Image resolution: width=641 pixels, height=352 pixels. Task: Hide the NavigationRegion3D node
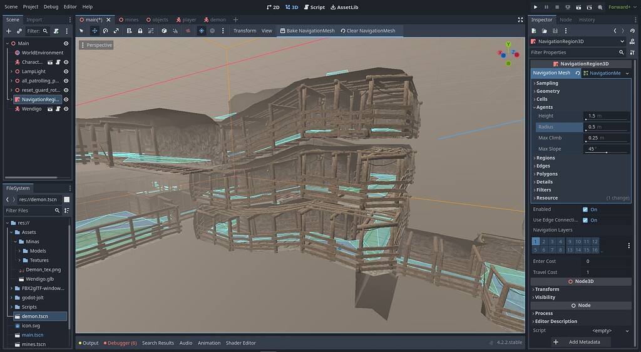click(x=66, y=99)
